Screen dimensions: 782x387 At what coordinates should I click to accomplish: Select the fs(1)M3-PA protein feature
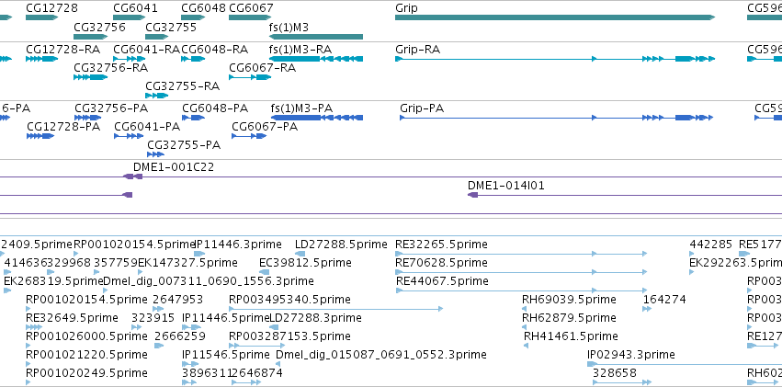[317, 118]
